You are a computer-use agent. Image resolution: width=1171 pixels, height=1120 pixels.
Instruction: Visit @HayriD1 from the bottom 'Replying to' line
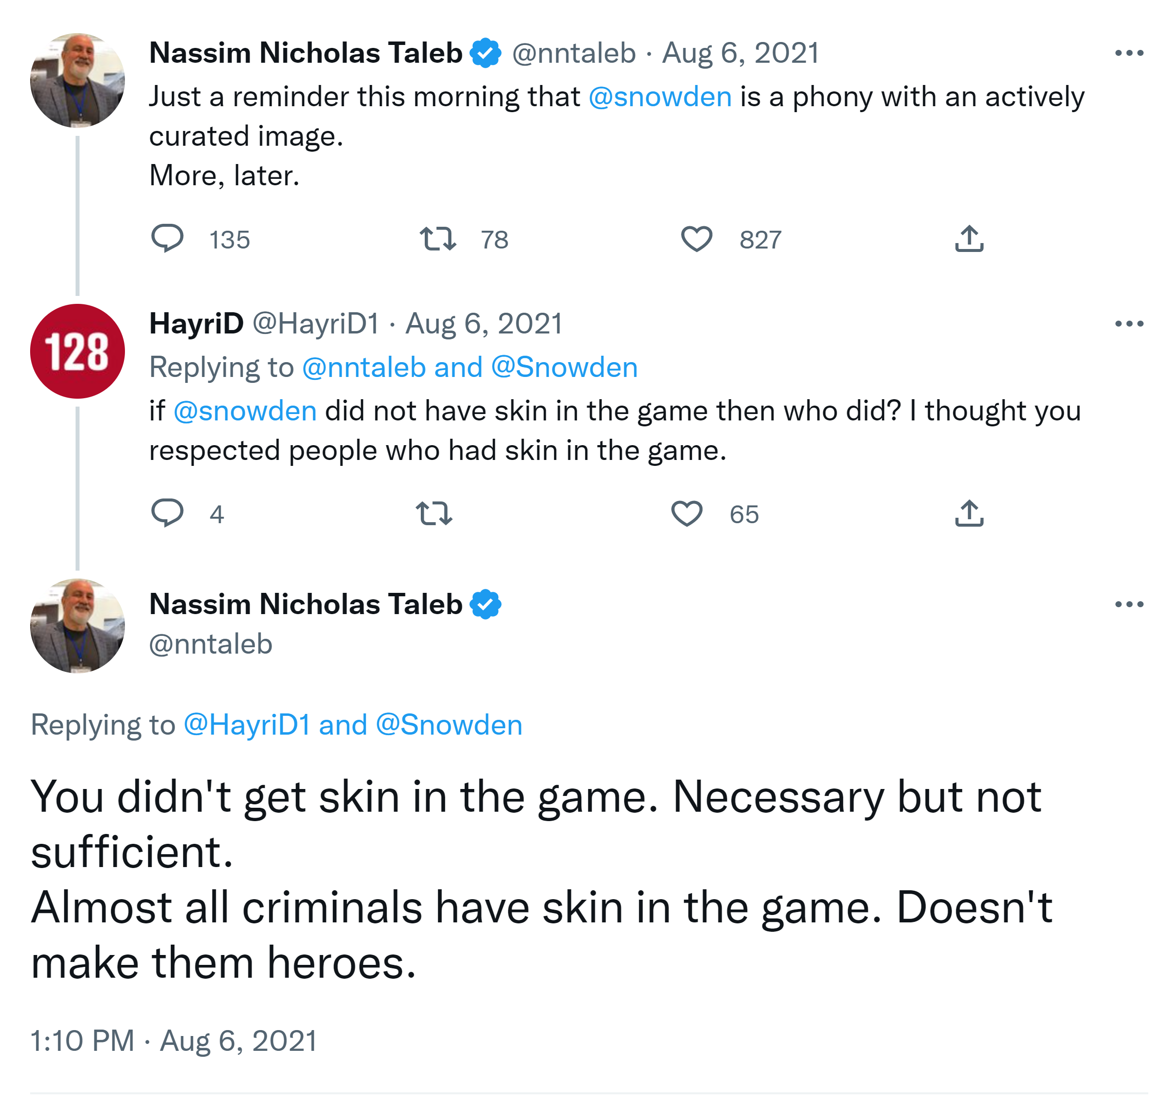pos(246,725)
